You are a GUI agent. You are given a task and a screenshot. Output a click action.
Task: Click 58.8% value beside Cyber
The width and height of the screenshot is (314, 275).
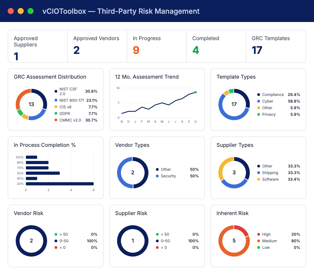tap(294, 101)
